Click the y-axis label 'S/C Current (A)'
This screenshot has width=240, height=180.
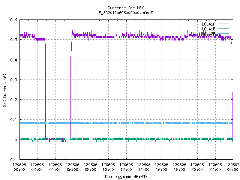tap(5, 90)
